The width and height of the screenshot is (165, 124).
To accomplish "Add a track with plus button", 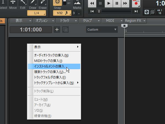I will click(x=57, y=30).
